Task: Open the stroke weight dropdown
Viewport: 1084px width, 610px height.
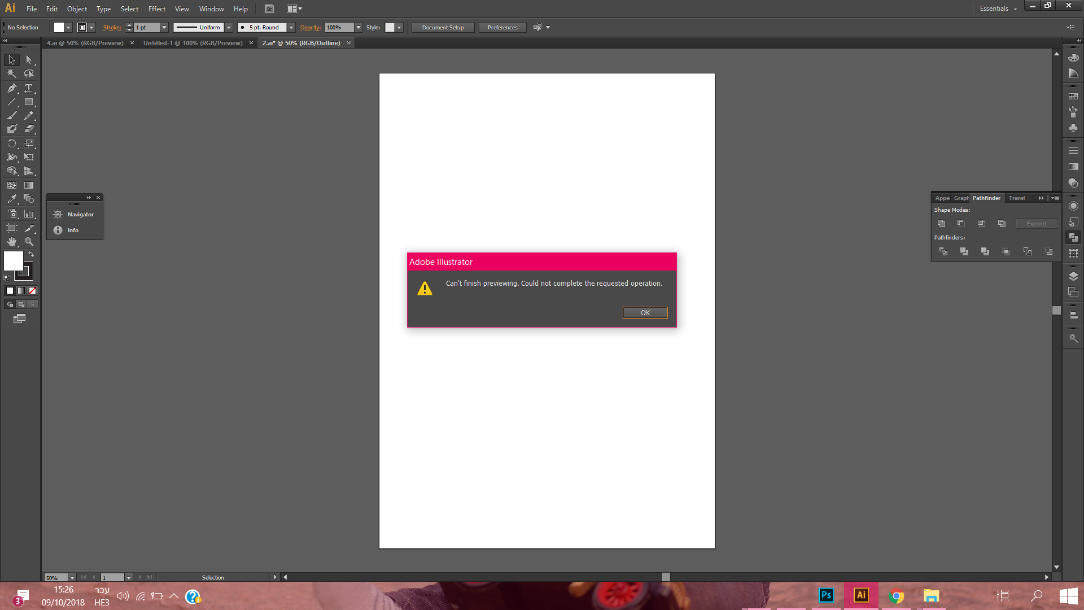Action: tap(164, 27)
